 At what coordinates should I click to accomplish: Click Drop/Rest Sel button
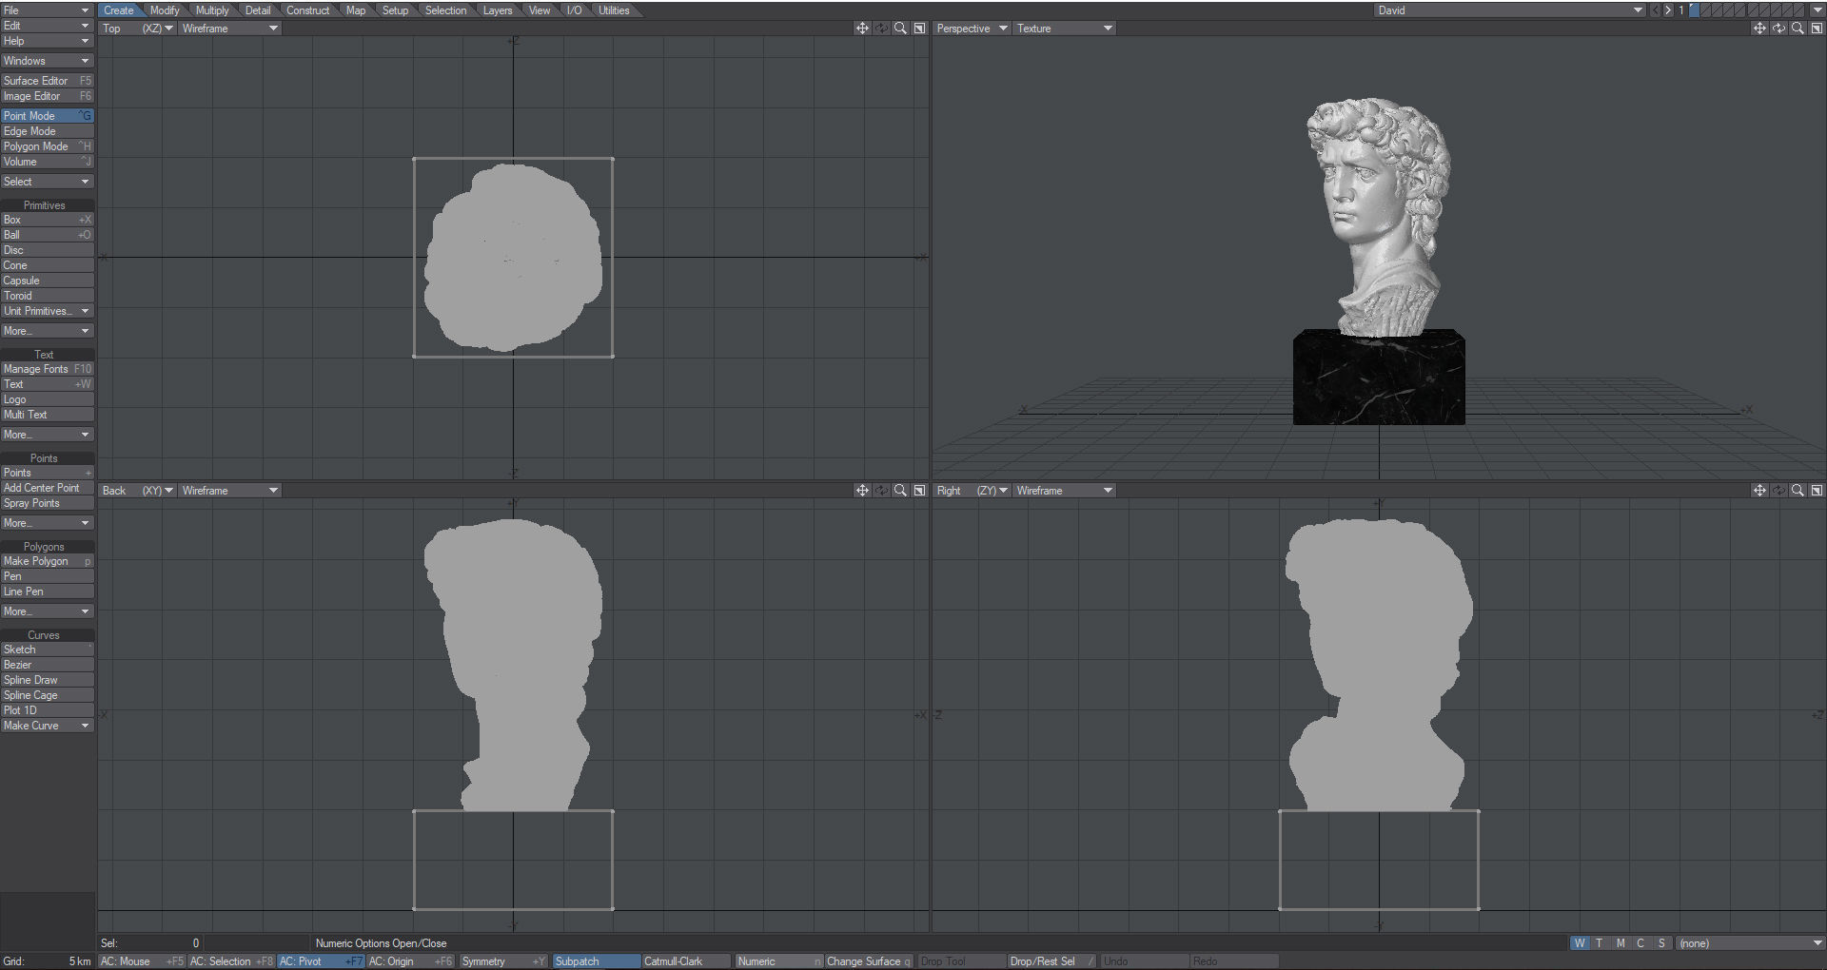coord(1051,961)
